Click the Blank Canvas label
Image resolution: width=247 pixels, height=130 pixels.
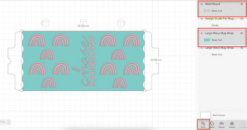(219, 115)
